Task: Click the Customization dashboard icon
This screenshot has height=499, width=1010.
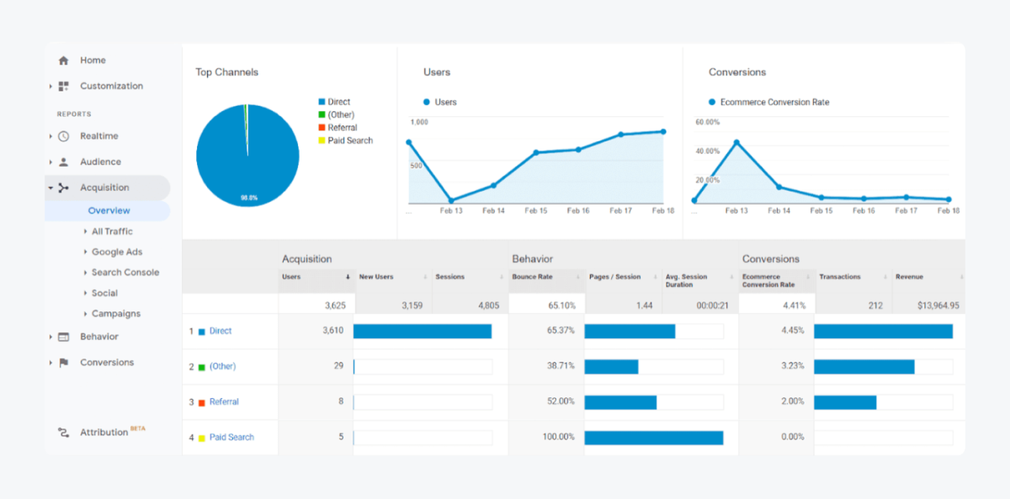Action: click(63, 86)
